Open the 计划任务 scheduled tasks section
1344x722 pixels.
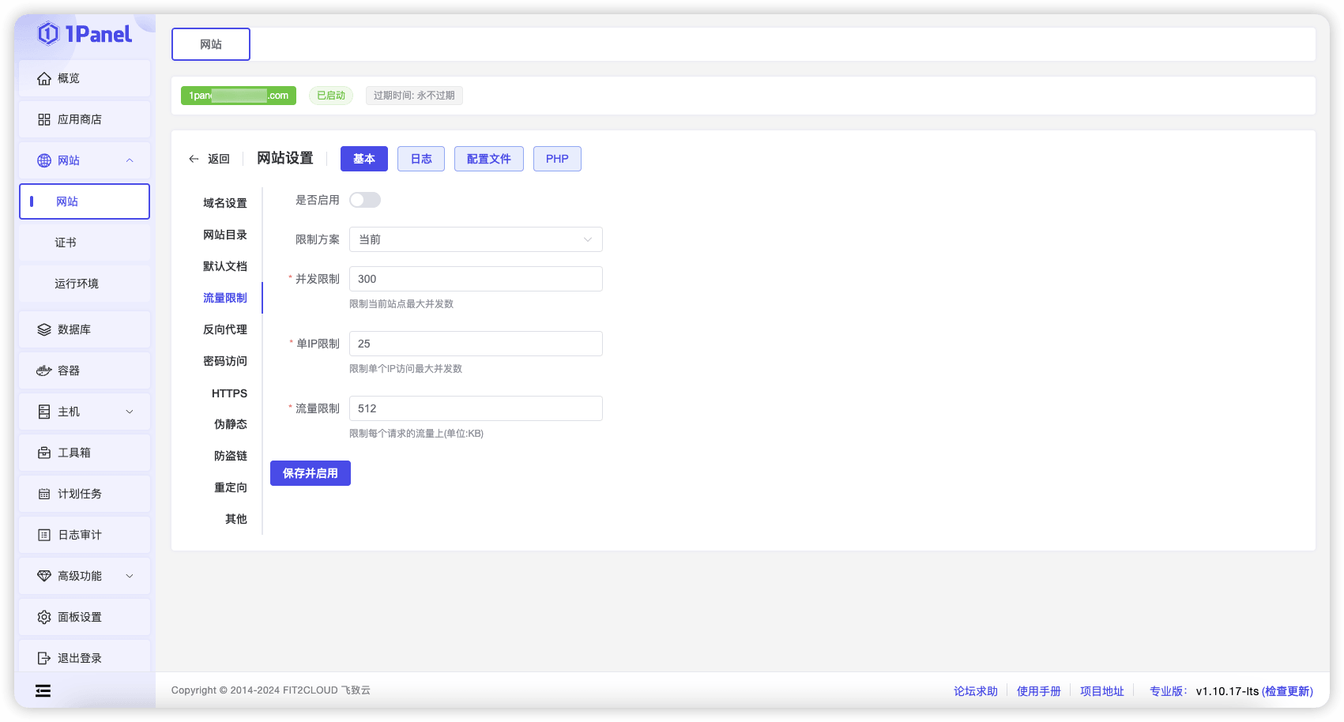pyautogui.click(x=79, y=494)
